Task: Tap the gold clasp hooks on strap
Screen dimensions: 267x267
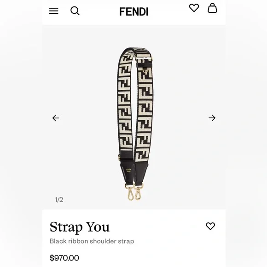Action: 134,192
